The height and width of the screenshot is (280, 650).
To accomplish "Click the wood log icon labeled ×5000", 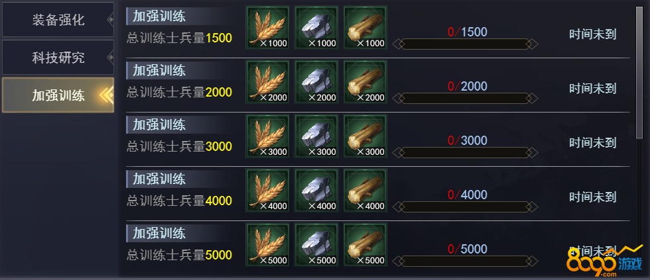I will coord(365,245).
